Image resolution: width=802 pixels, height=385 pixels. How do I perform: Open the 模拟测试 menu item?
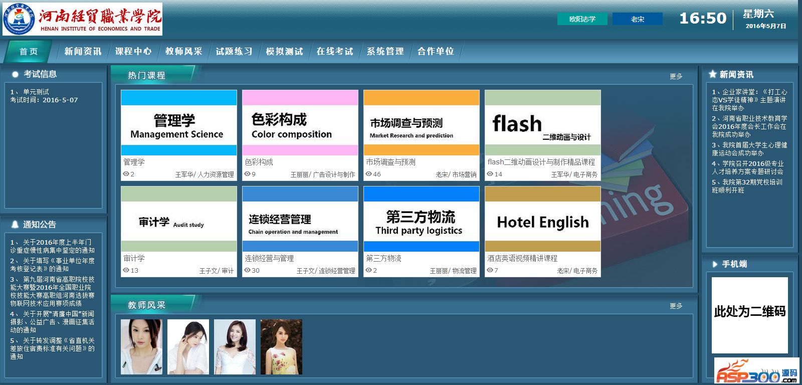pyautogui.click(x=284, y=51)
